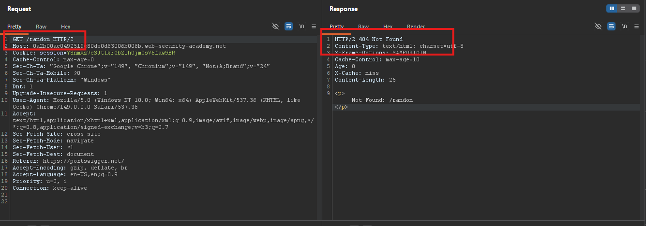The height and width of the screenshot is (226, 646).
Task: Click the Accept-Language header line
Action: tap(65, 174)
